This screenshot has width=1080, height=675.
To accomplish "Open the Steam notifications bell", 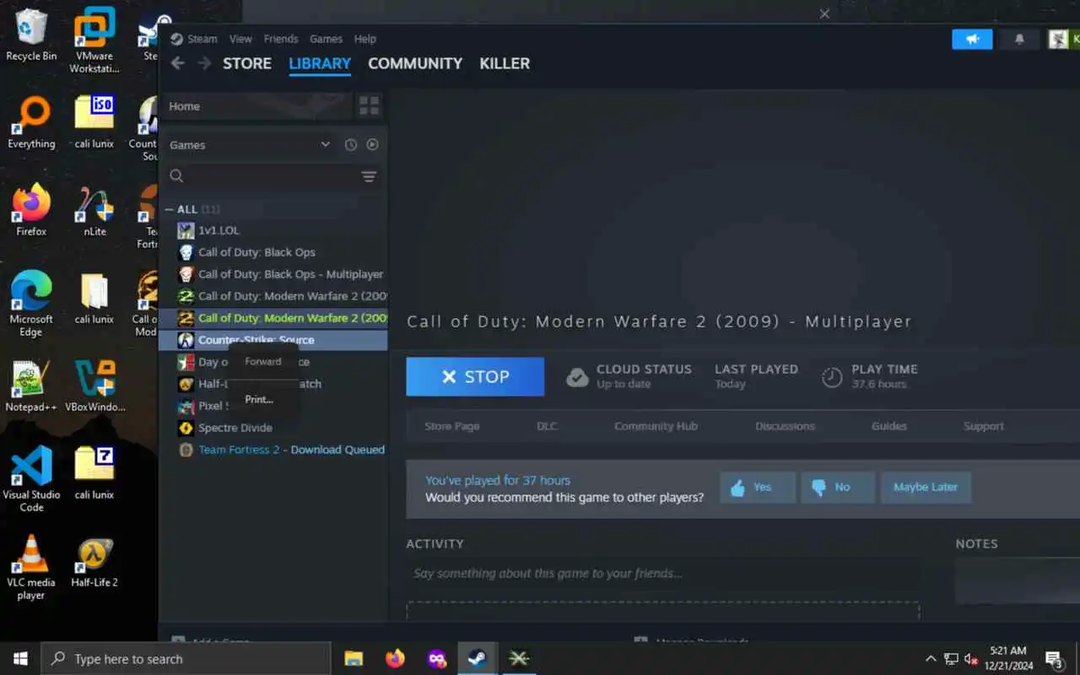I will (x=1019, y=39).
